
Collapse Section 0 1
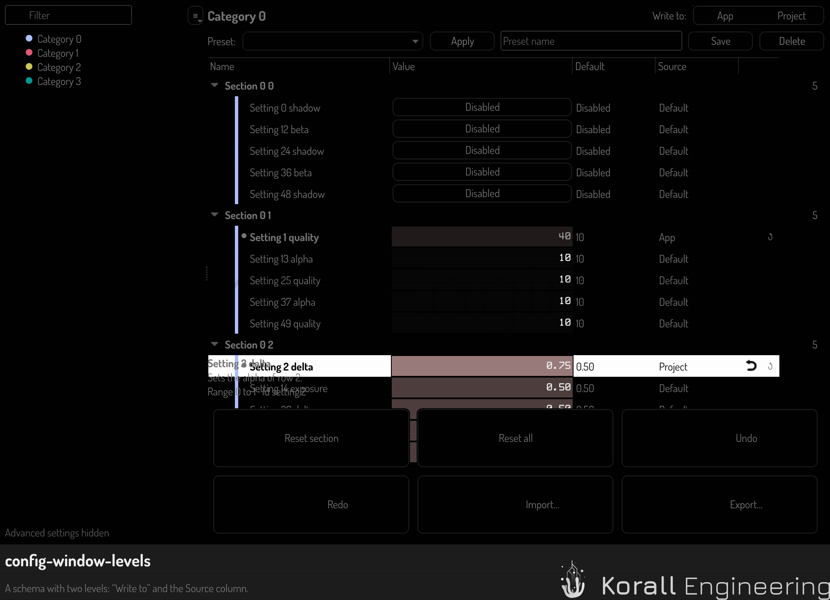click(215, 215)
